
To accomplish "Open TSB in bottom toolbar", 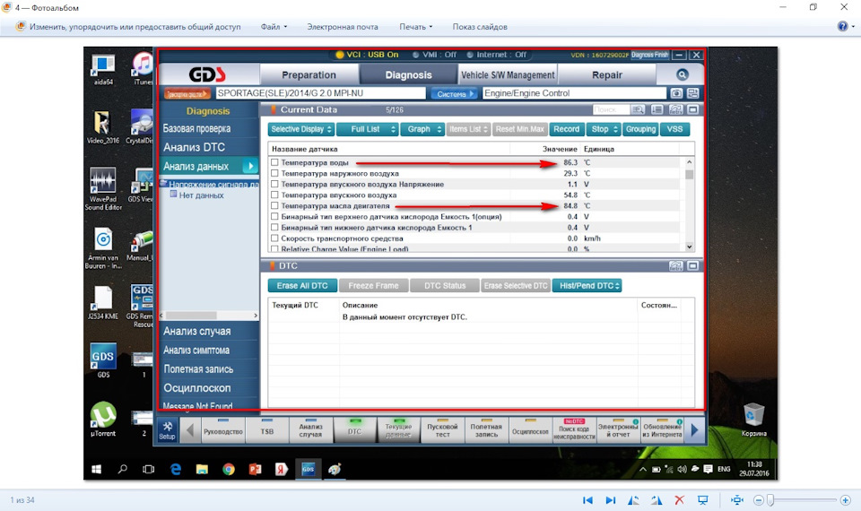I will point(267,430).
